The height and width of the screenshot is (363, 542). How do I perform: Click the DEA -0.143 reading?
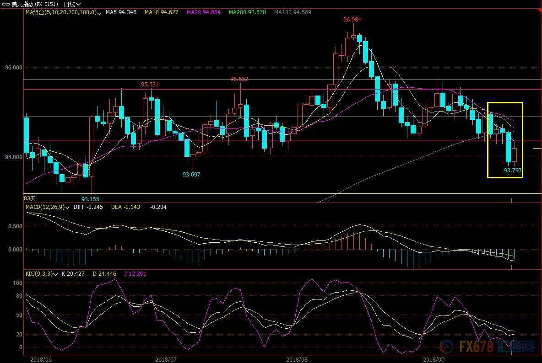(125, 207)
